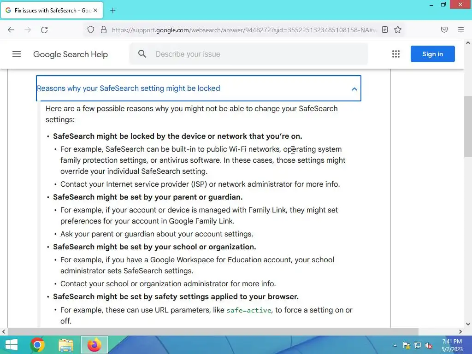This screenshot has width=472, height=354.
Task: Open tracking protection shield icon
Action: 91,30
